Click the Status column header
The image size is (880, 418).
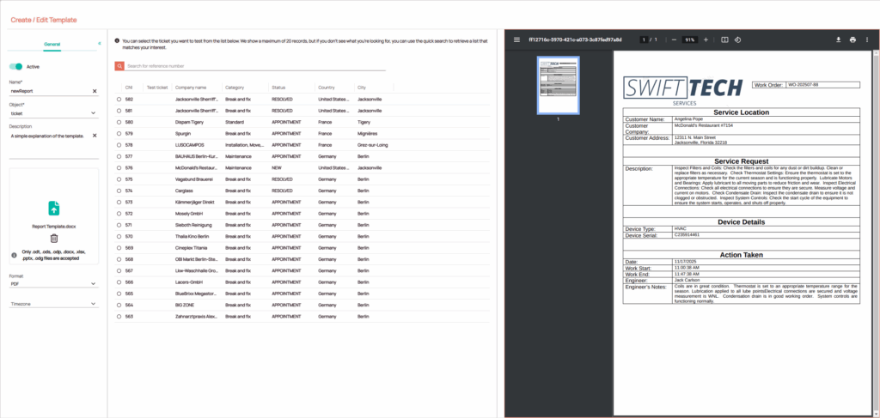(278, 88)
